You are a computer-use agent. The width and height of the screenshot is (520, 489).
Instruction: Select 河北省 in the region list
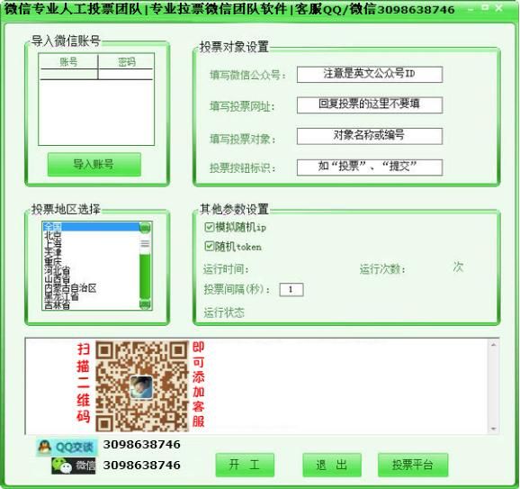click(91, 270)
